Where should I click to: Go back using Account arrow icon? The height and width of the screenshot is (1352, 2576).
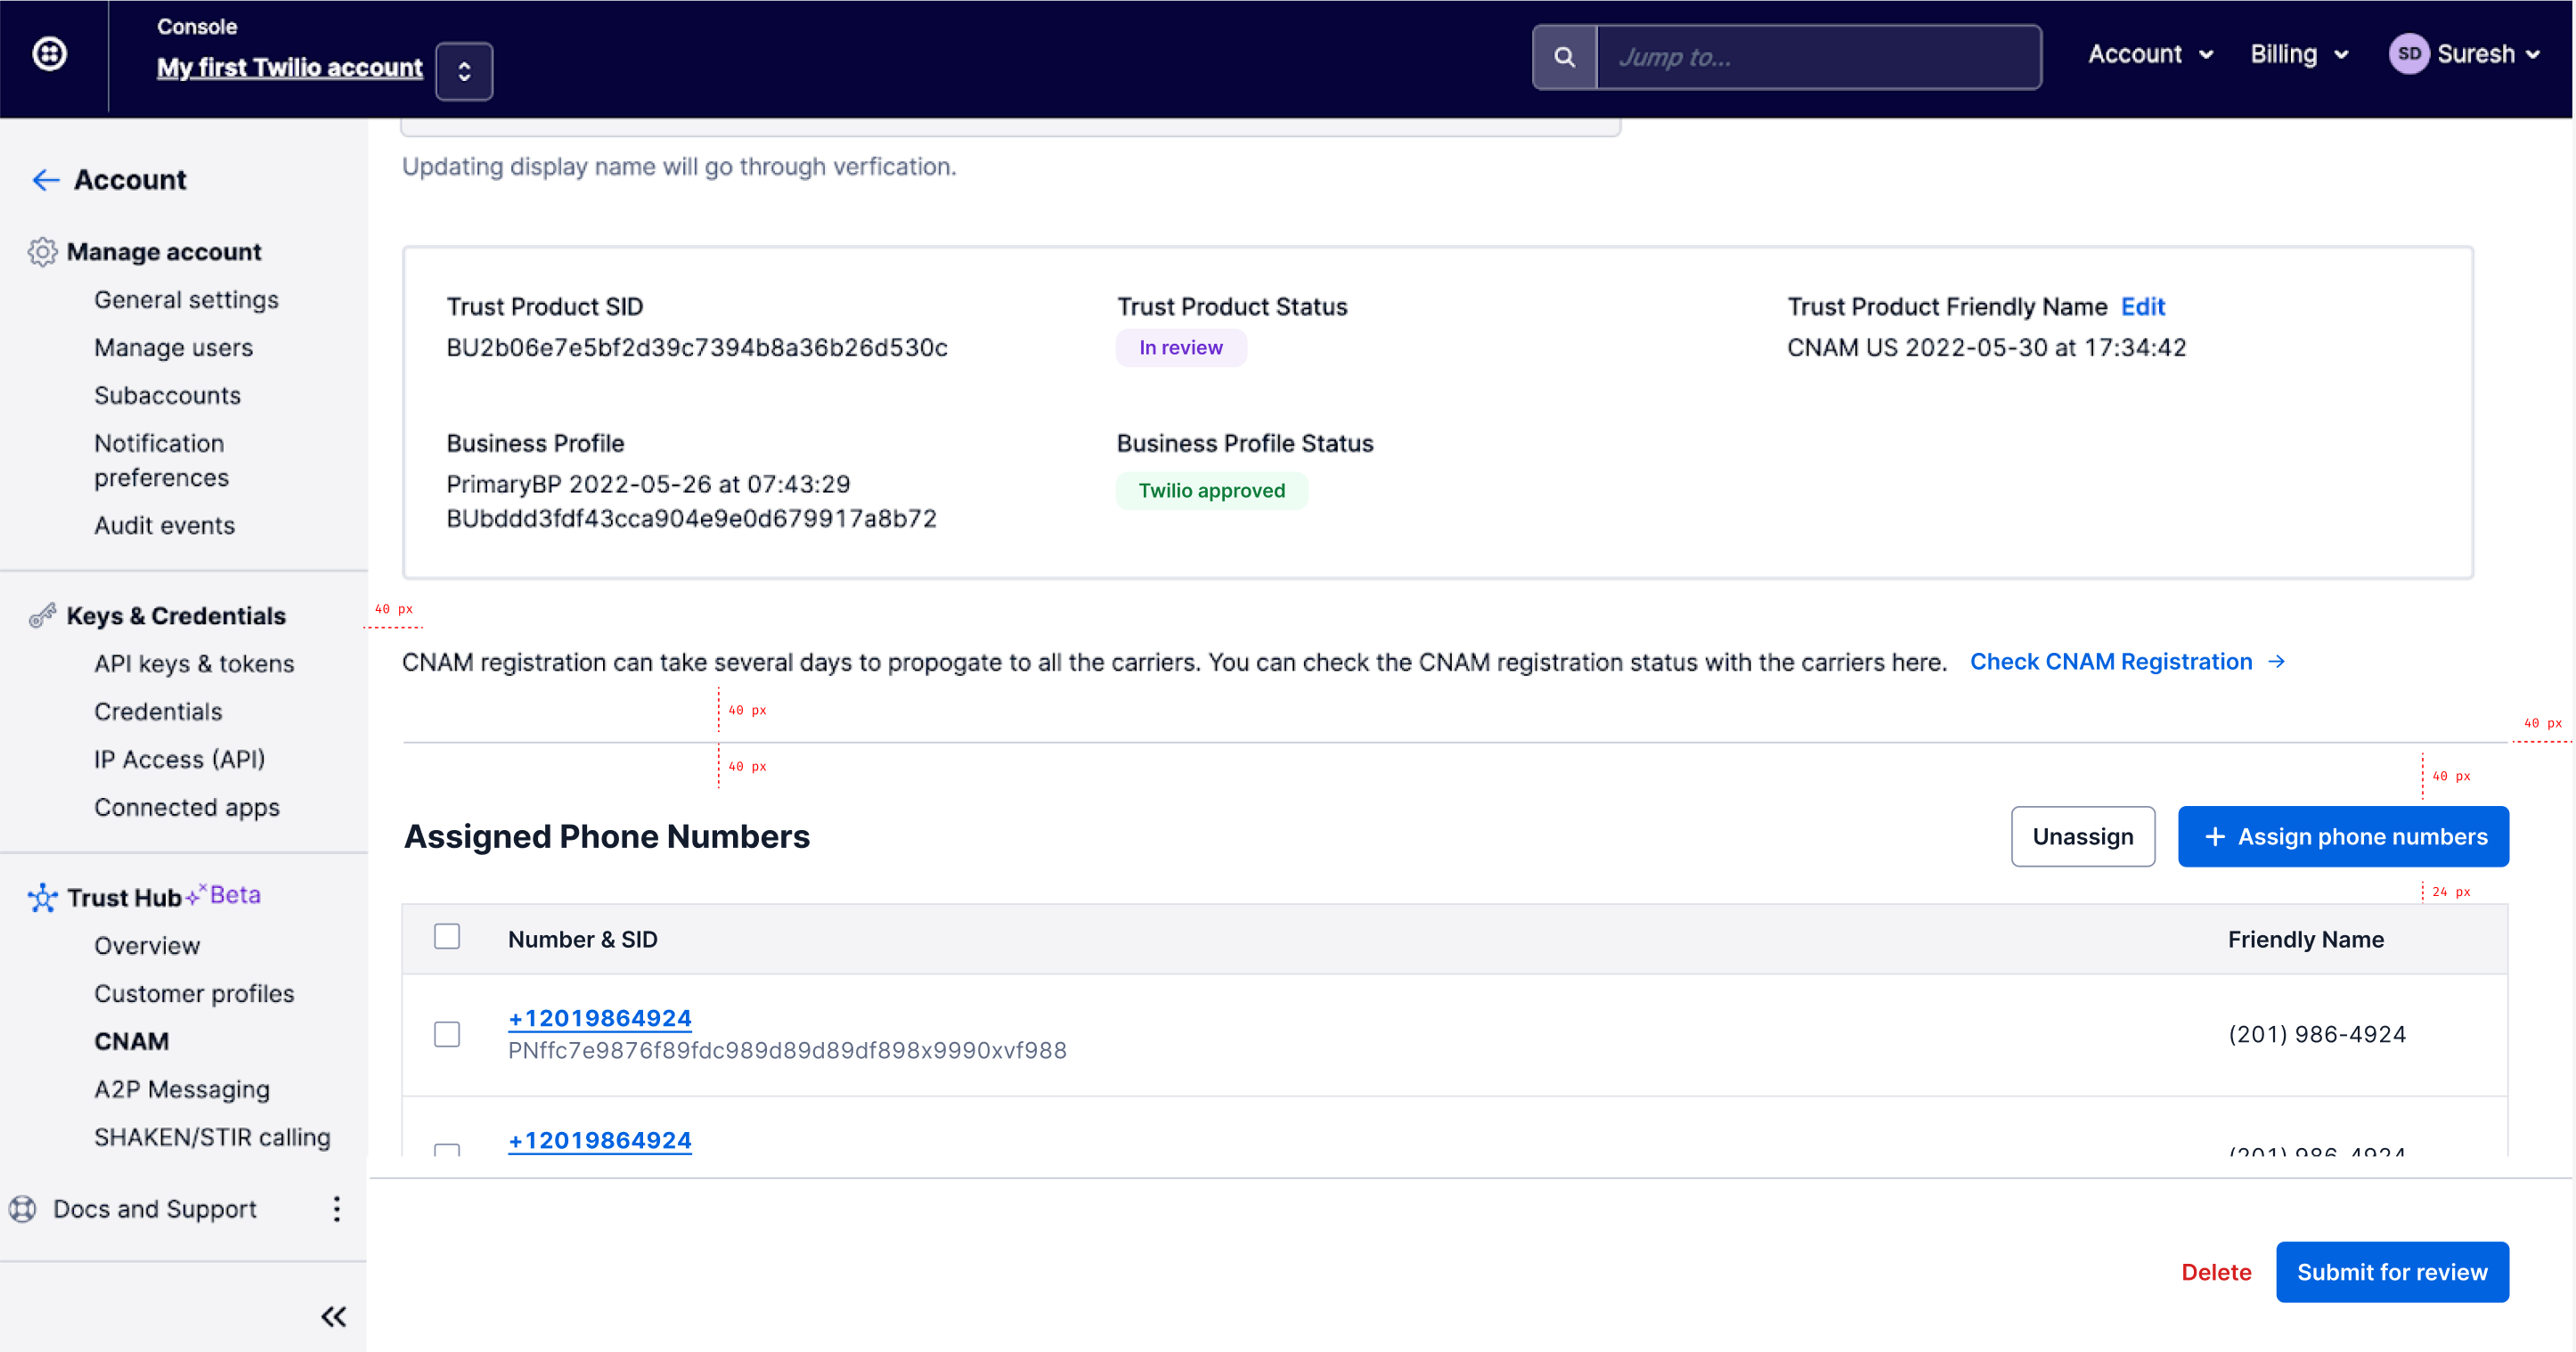[x=46, y=180]
